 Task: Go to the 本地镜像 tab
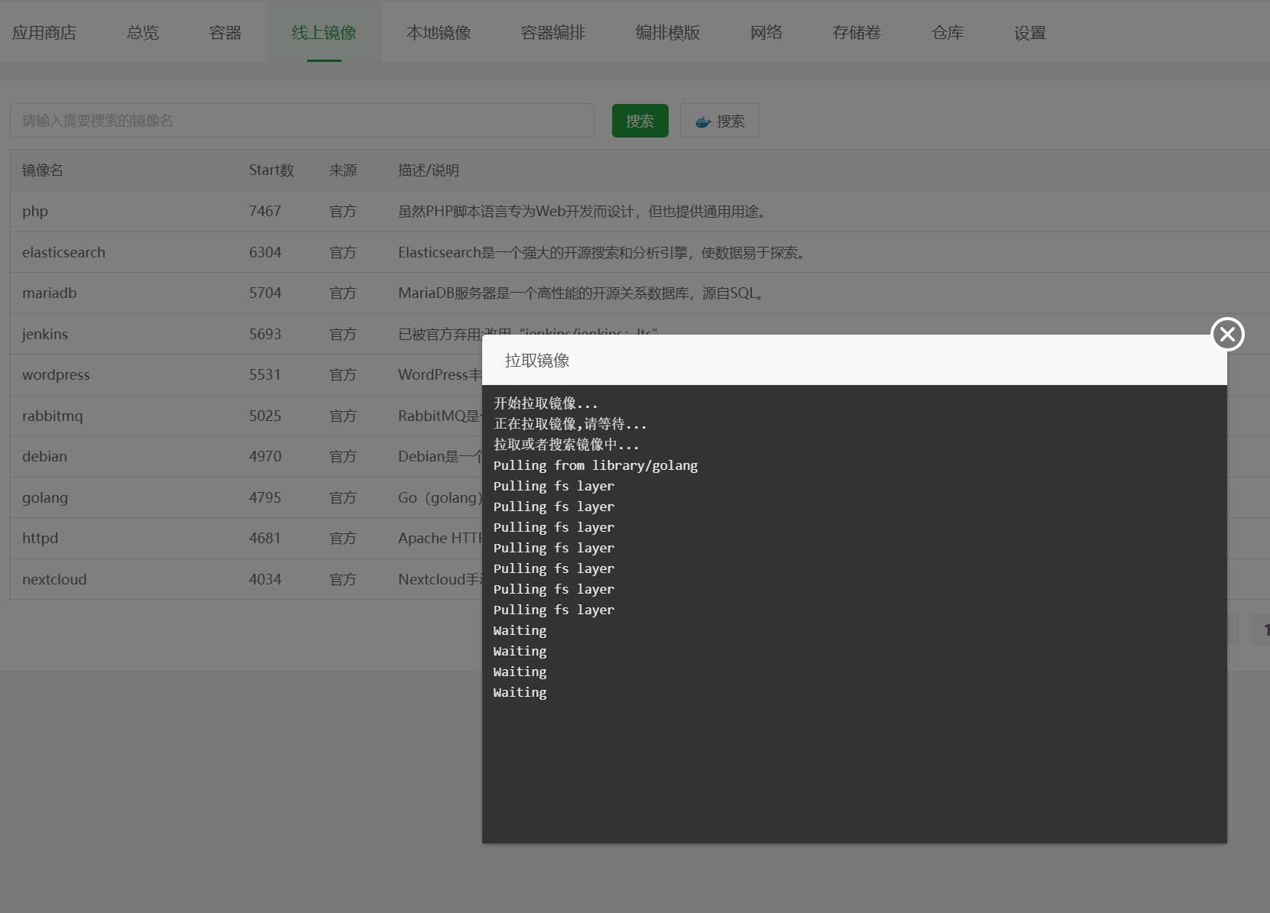coord(439,33)
